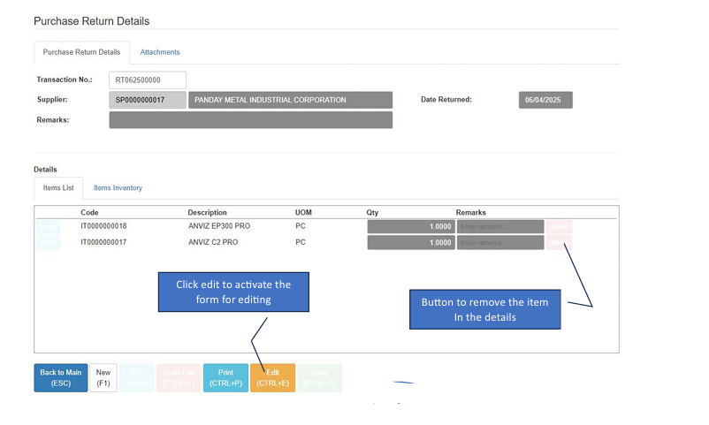Click the main Remarks field under Supplier
709x425 pixels.
(250, 119)
